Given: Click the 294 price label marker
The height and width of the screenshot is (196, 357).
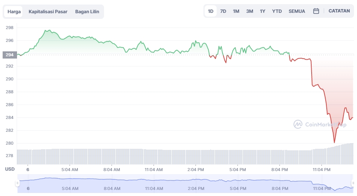Looking at the screenshot, I should click(9, 55).
